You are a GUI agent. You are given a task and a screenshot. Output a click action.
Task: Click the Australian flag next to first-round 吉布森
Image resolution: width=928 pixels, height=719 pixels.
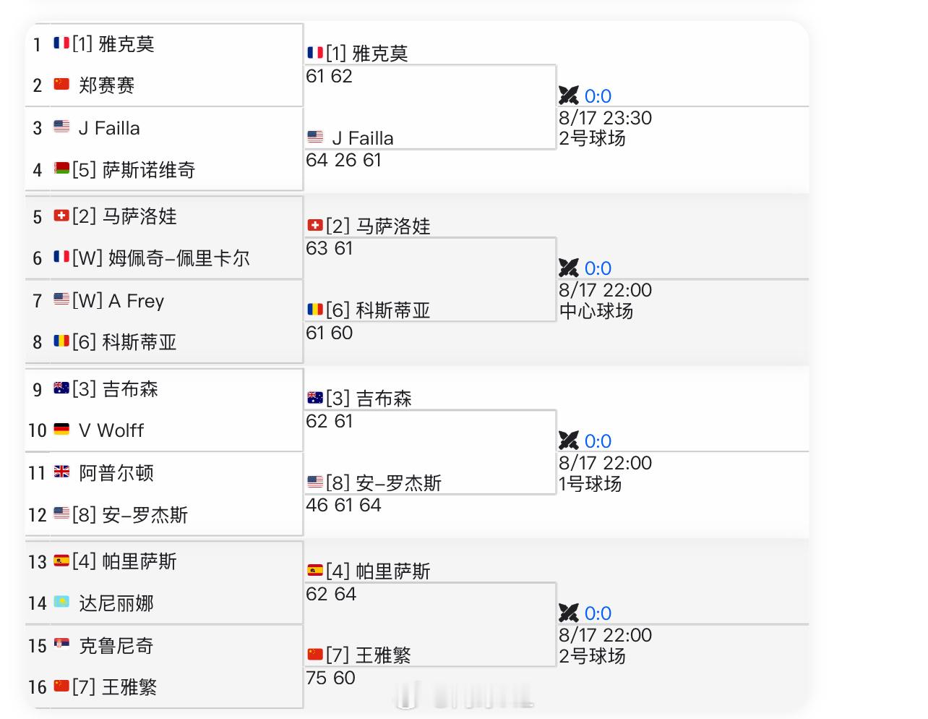tap(61, 388)
